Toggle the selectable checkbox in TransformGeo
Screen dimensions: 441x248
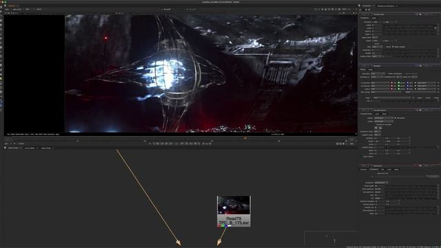pos(395,118)
